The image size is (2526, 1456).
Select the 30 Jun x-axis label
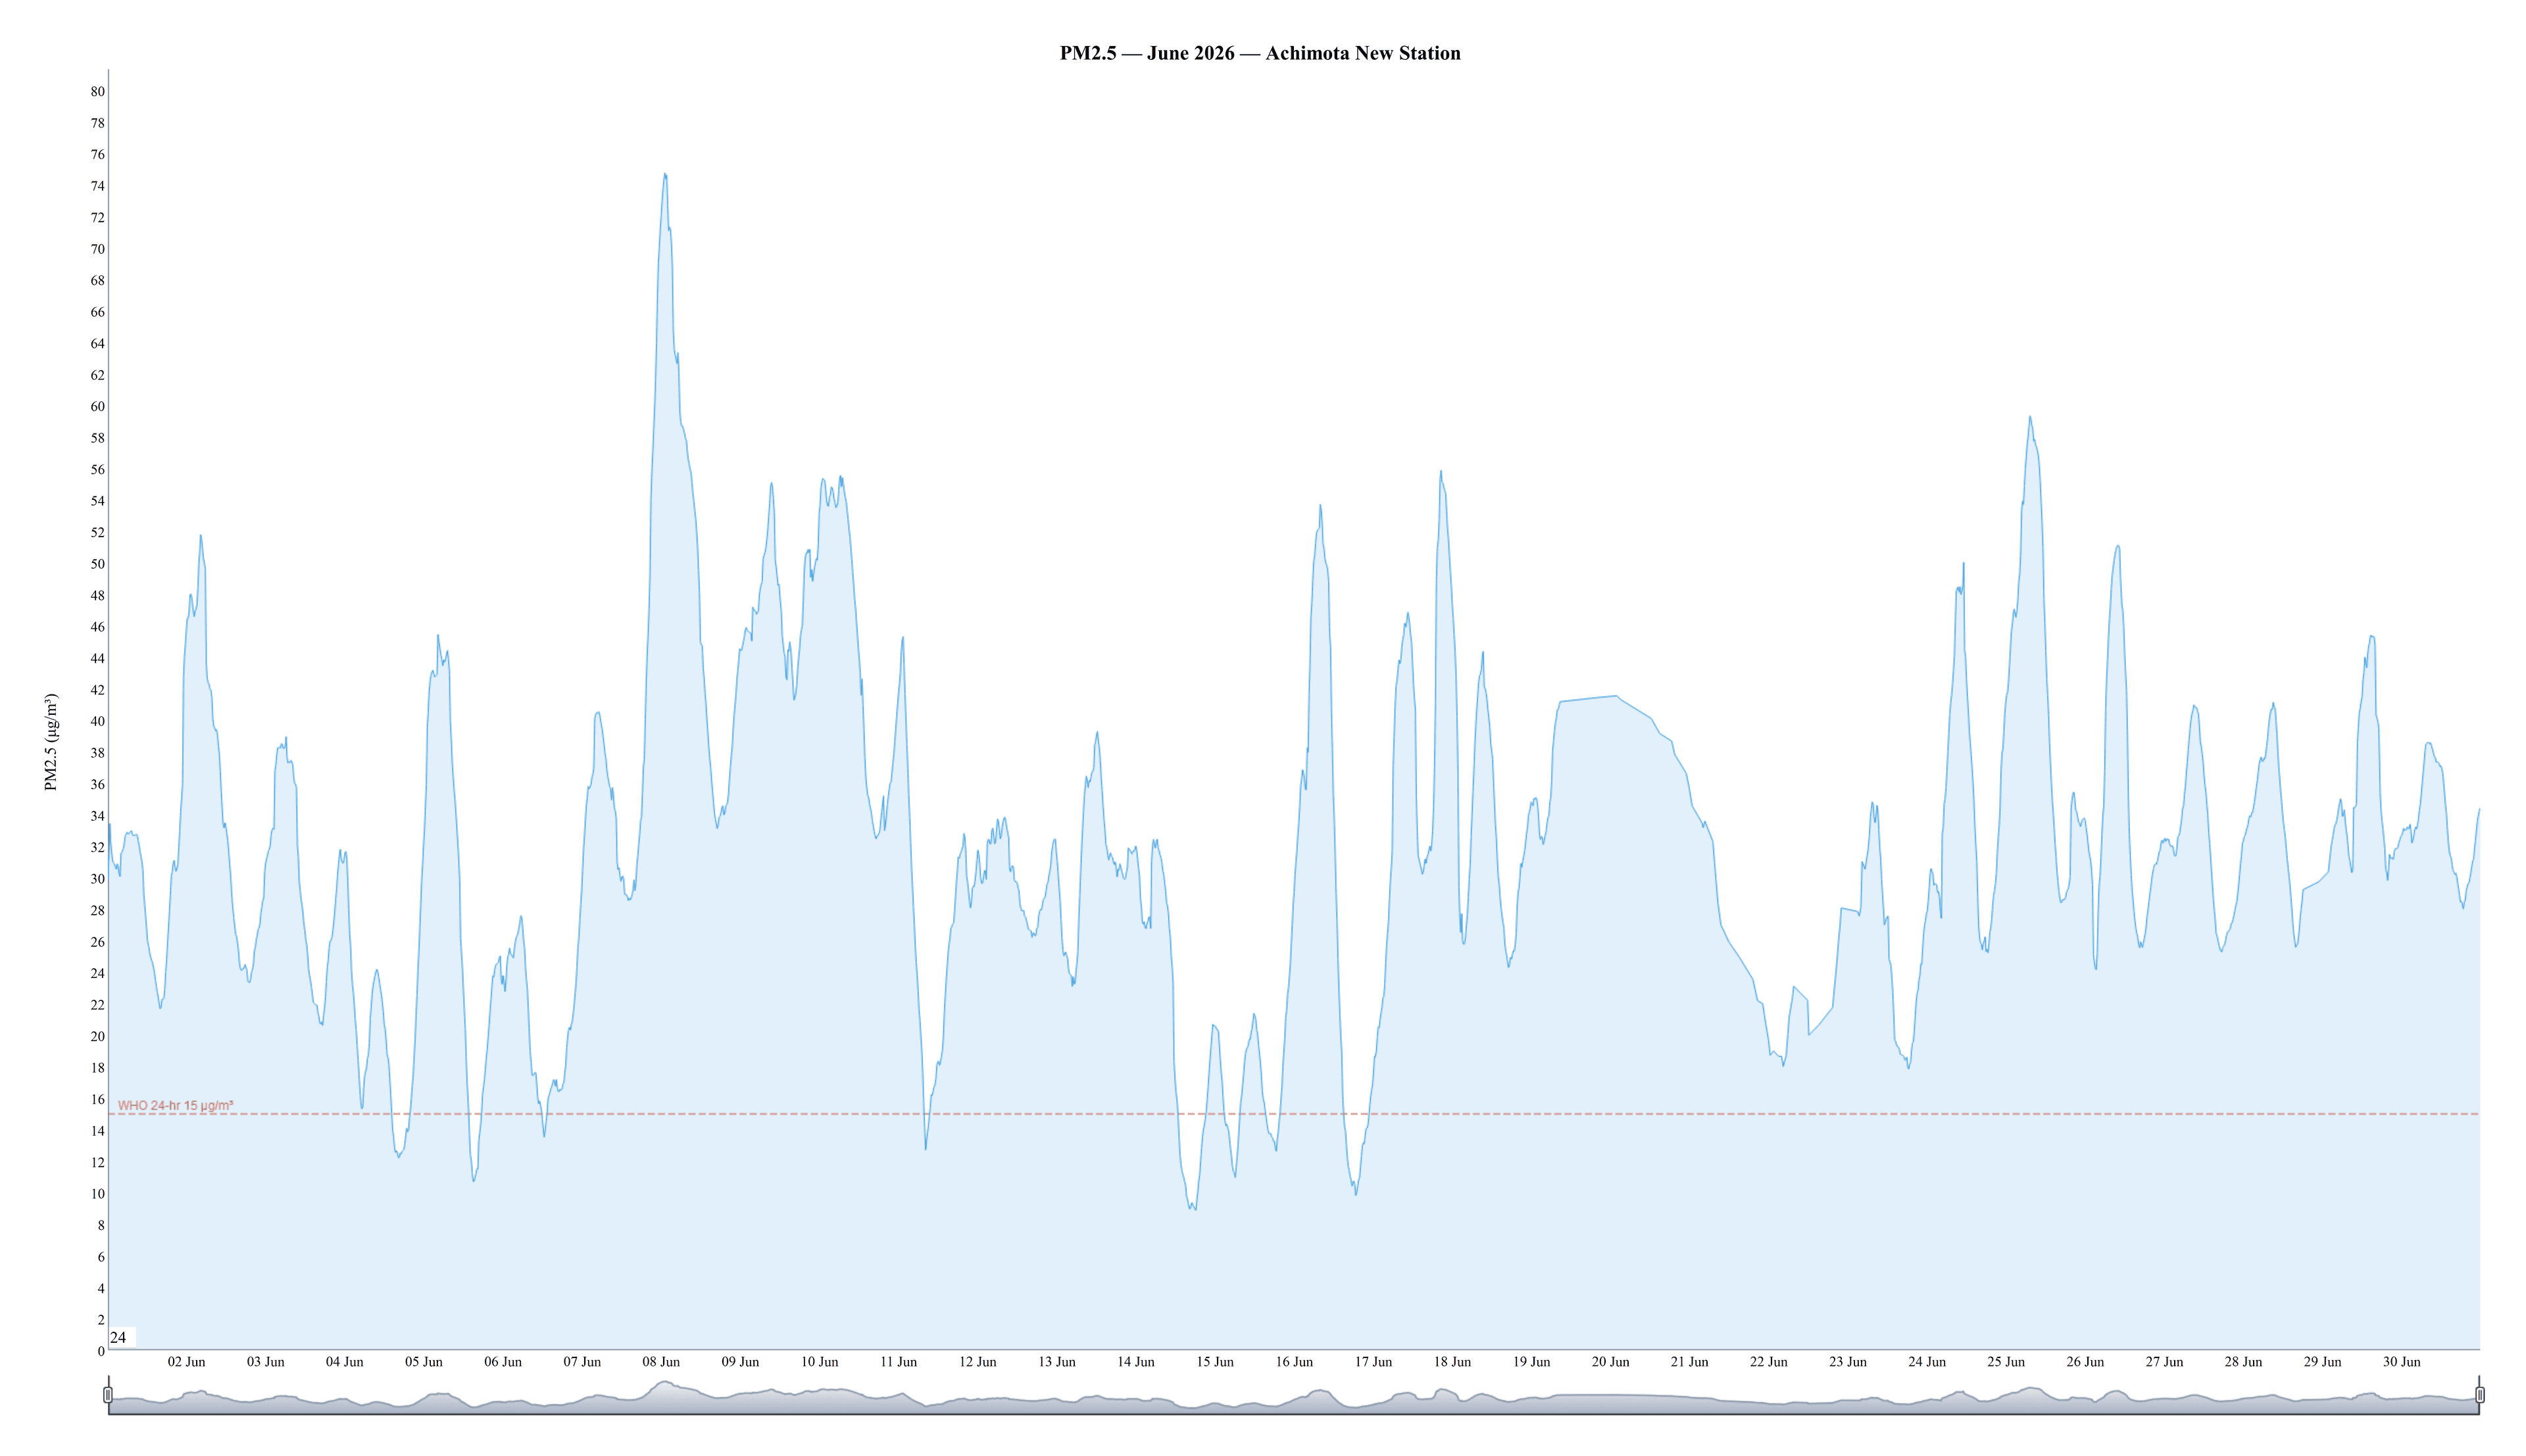(2401, 1362)
